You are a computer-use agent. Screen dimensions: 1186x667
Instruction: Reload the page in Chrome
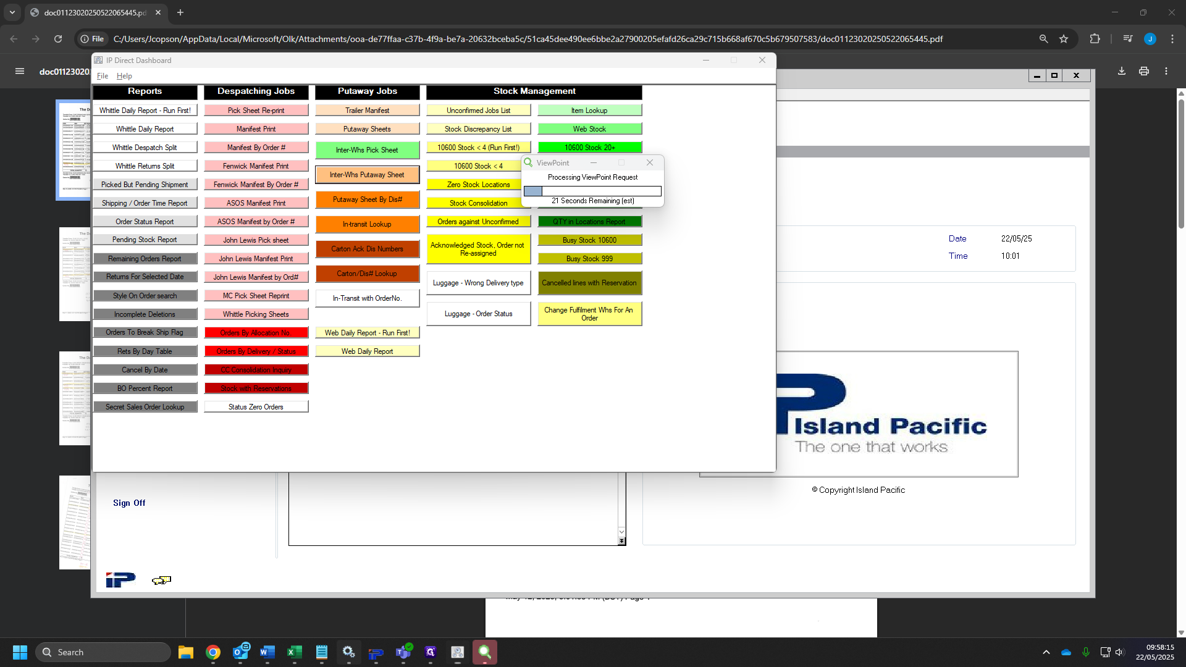[x=58, y=39]
